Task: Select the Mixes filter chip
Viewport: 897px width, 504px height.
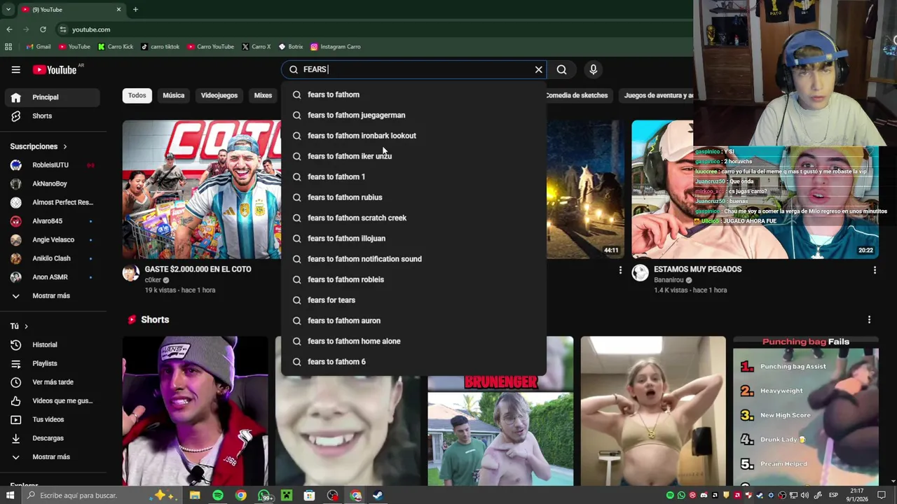Action: tap(263, 95)
